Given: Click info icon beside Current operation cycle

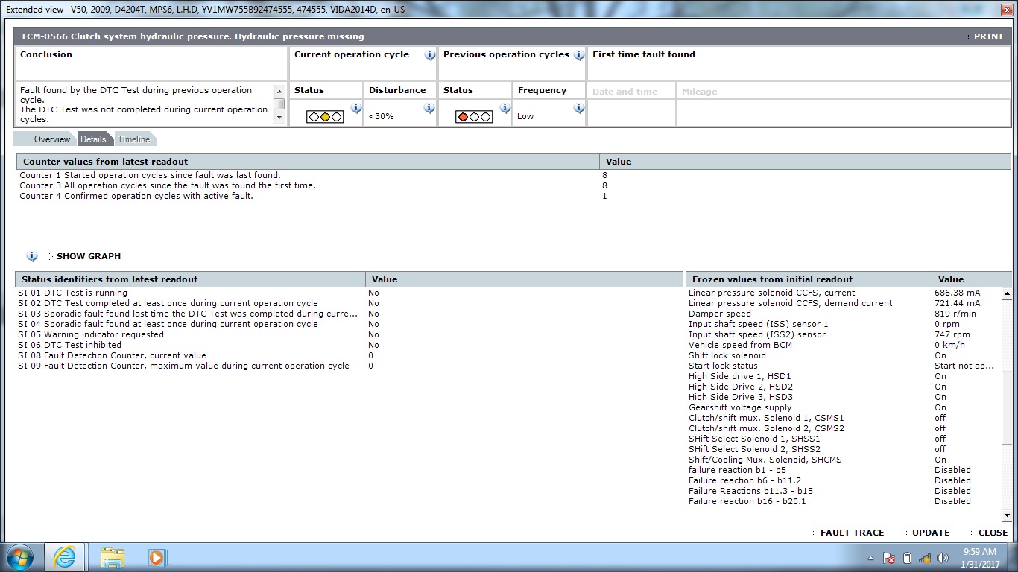Looking at the screenshot, I should pyautogui.click(x=429, y=55).
